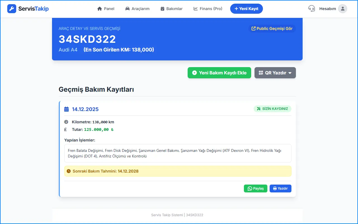The width and height of the screenshot is (358, 224).
Task: Click the calendar icon beside 14.12.2025
Action: pos(66,109)
